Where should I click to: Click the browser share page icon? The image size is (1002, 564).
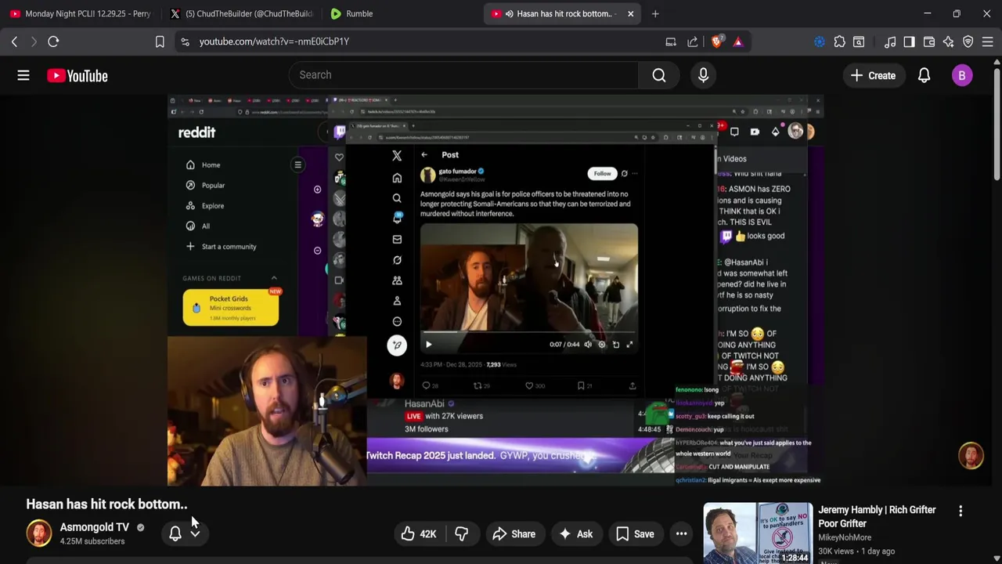tap(693, 42)
